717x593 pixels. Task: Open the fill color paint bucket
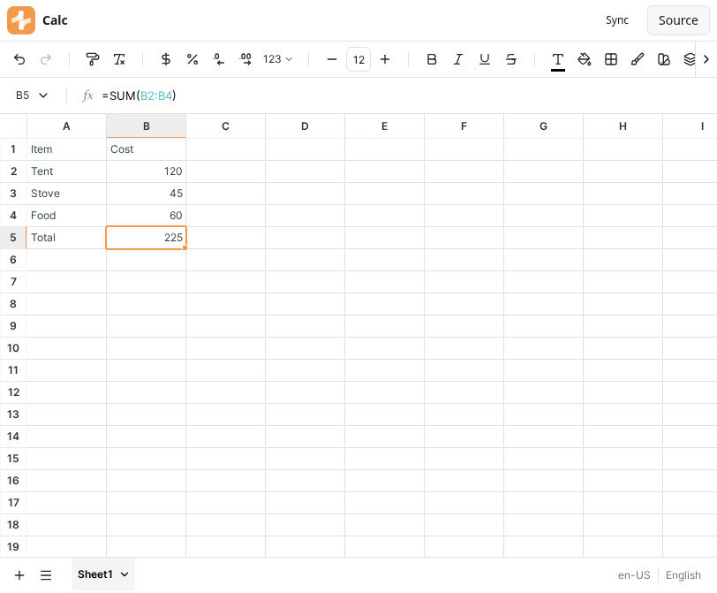click(585, 59)
